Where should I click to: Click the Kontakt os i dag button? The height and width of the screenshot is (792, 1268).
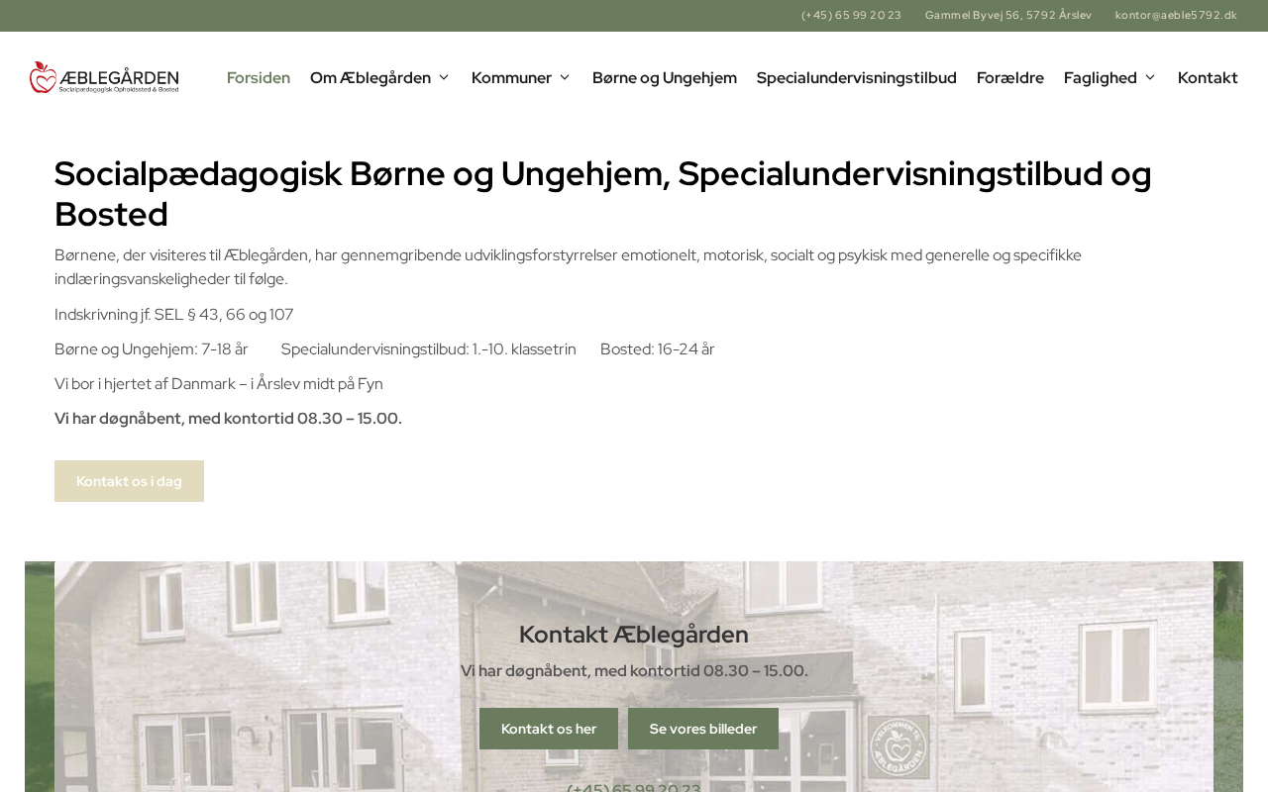(x=129, y=481)
